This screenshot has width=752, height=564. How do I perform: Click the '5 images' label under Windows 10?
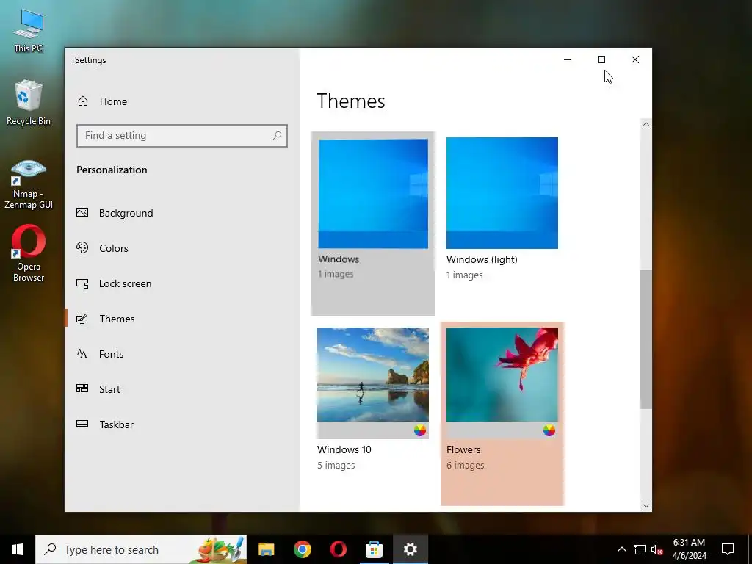coord(336,465)
